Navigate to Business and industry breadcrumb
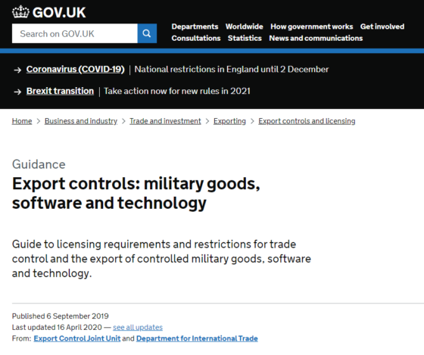This screenshot has width=424, height=355. pos(81,121)
